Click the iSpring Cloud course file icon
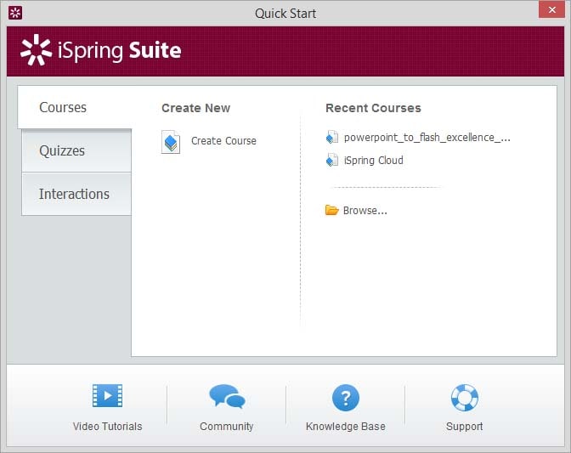This screenshot has height=453, width=571. [332, 160]
